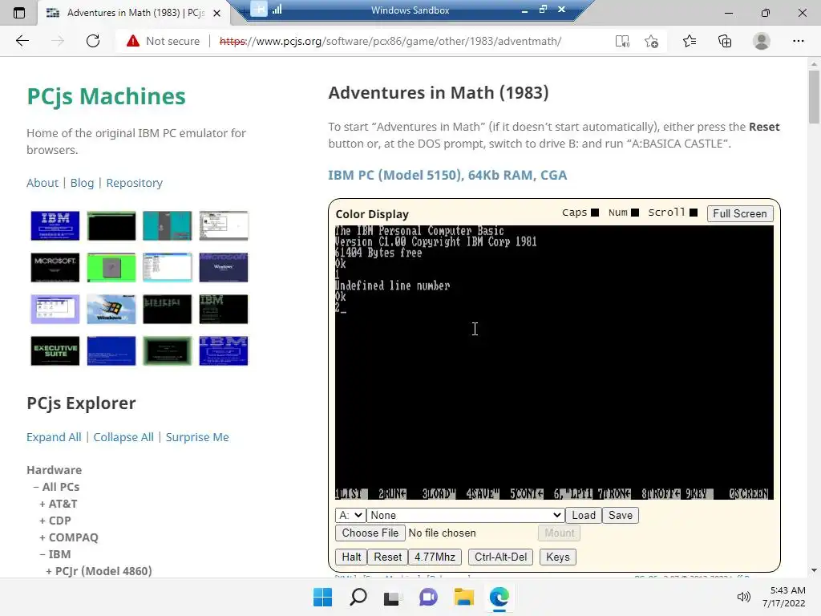Image resolution: width=821 pixels, height=616 pixels.
Task: Click the taskbar clock and date
Action: tap(784, 597)
